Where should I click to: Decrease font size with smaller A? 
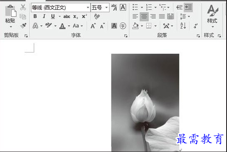point(102,26)
